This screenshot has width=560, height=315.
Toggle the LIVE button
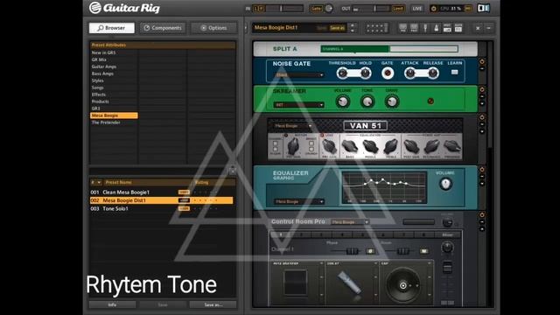417,8
